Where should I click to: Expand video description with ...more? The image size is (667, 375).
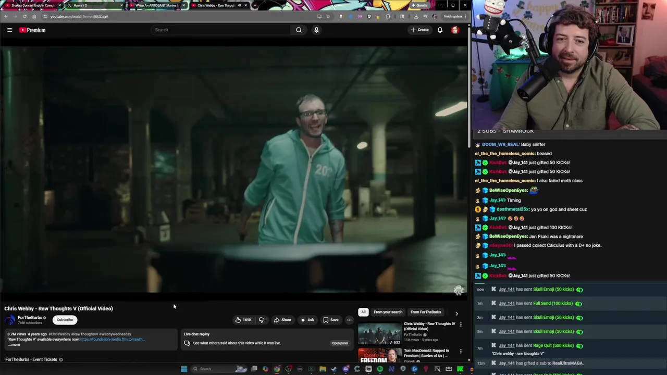pyautogui.click(x=15, y=345)
